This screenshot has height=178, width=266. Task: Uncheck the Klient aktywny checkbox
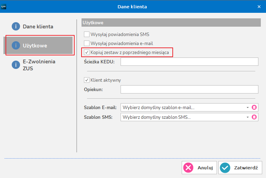pos(87,80)
